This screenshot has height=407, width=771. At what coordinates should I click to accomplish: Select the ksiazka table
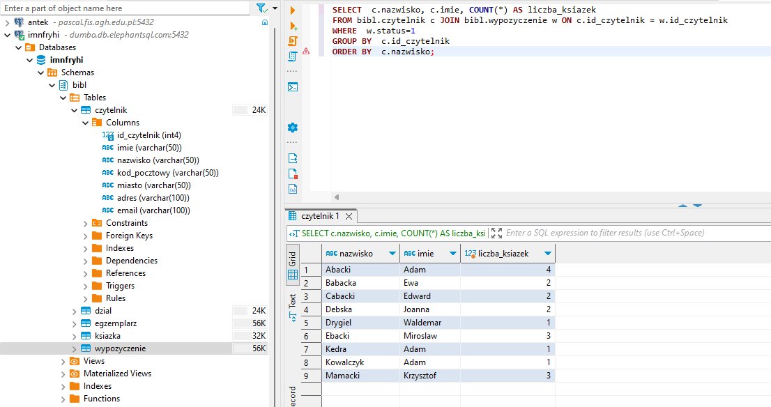pos(107,336)
